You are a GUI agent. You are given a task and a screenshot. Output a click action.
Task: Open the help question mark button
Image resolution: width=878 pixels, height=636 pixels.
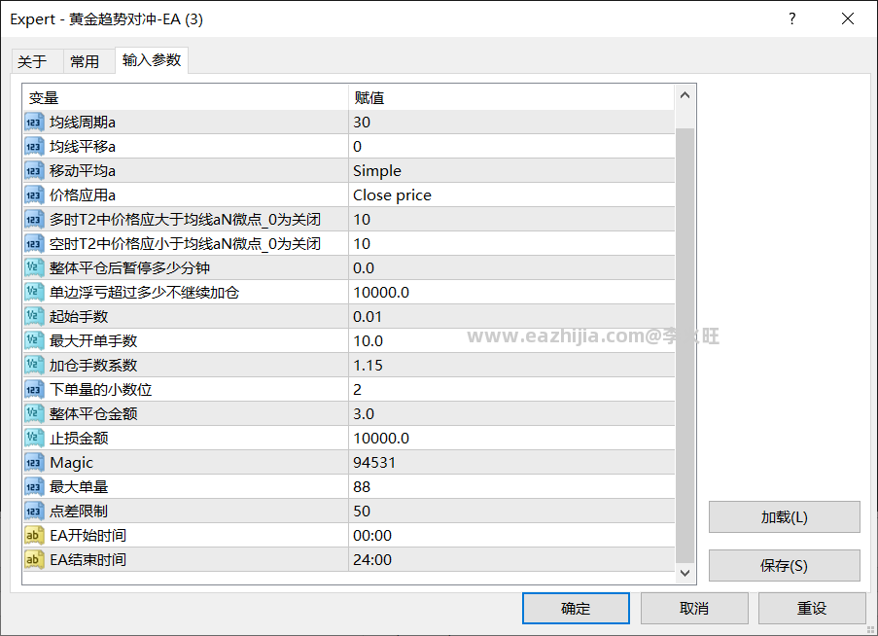coord(791,18)
